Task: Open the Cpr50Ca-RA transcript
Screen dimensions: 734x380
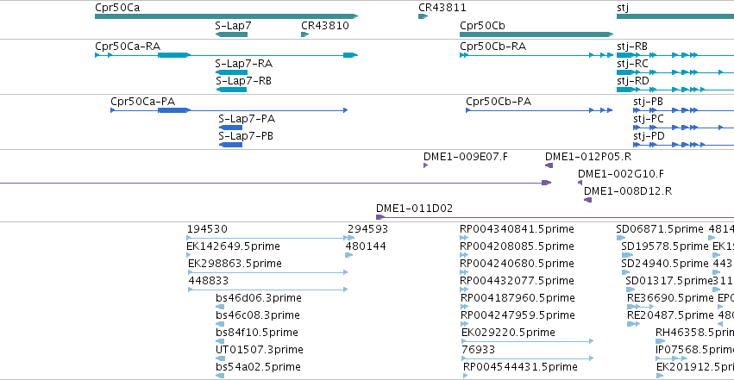Action: click(x=227, y=55)
